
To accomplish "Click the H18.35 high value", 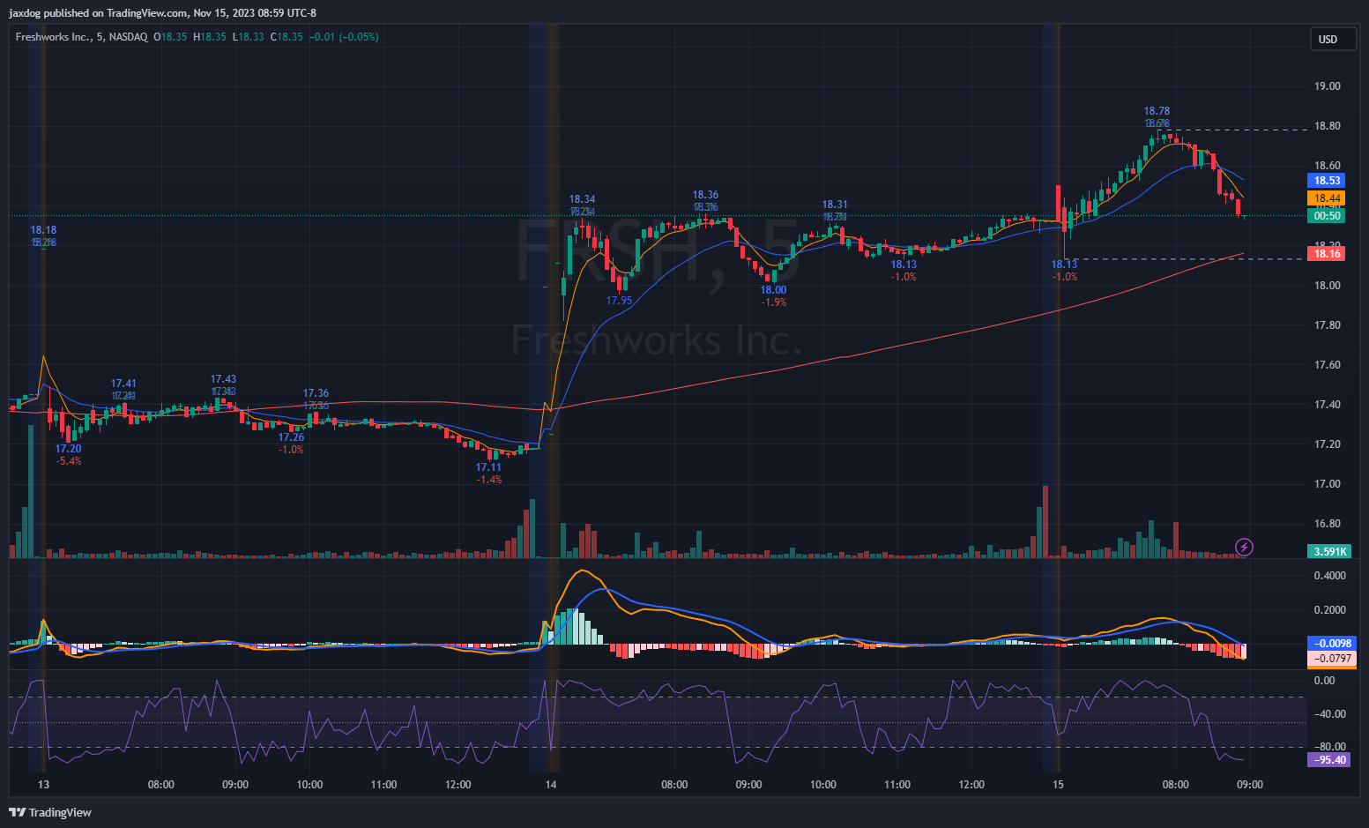I will (x=210, y=37).
